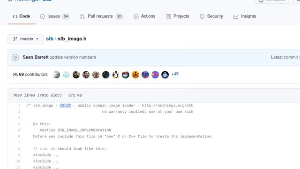Image resolution: width=300 pixels, height=169 pixels.
Task: Click the Security shield icon
Action: (202, 16)
